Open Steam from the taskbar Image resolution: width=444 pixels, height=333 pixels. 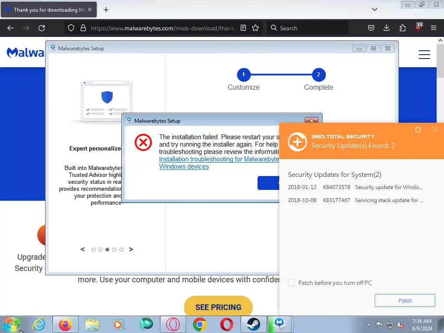click(253, 324)
